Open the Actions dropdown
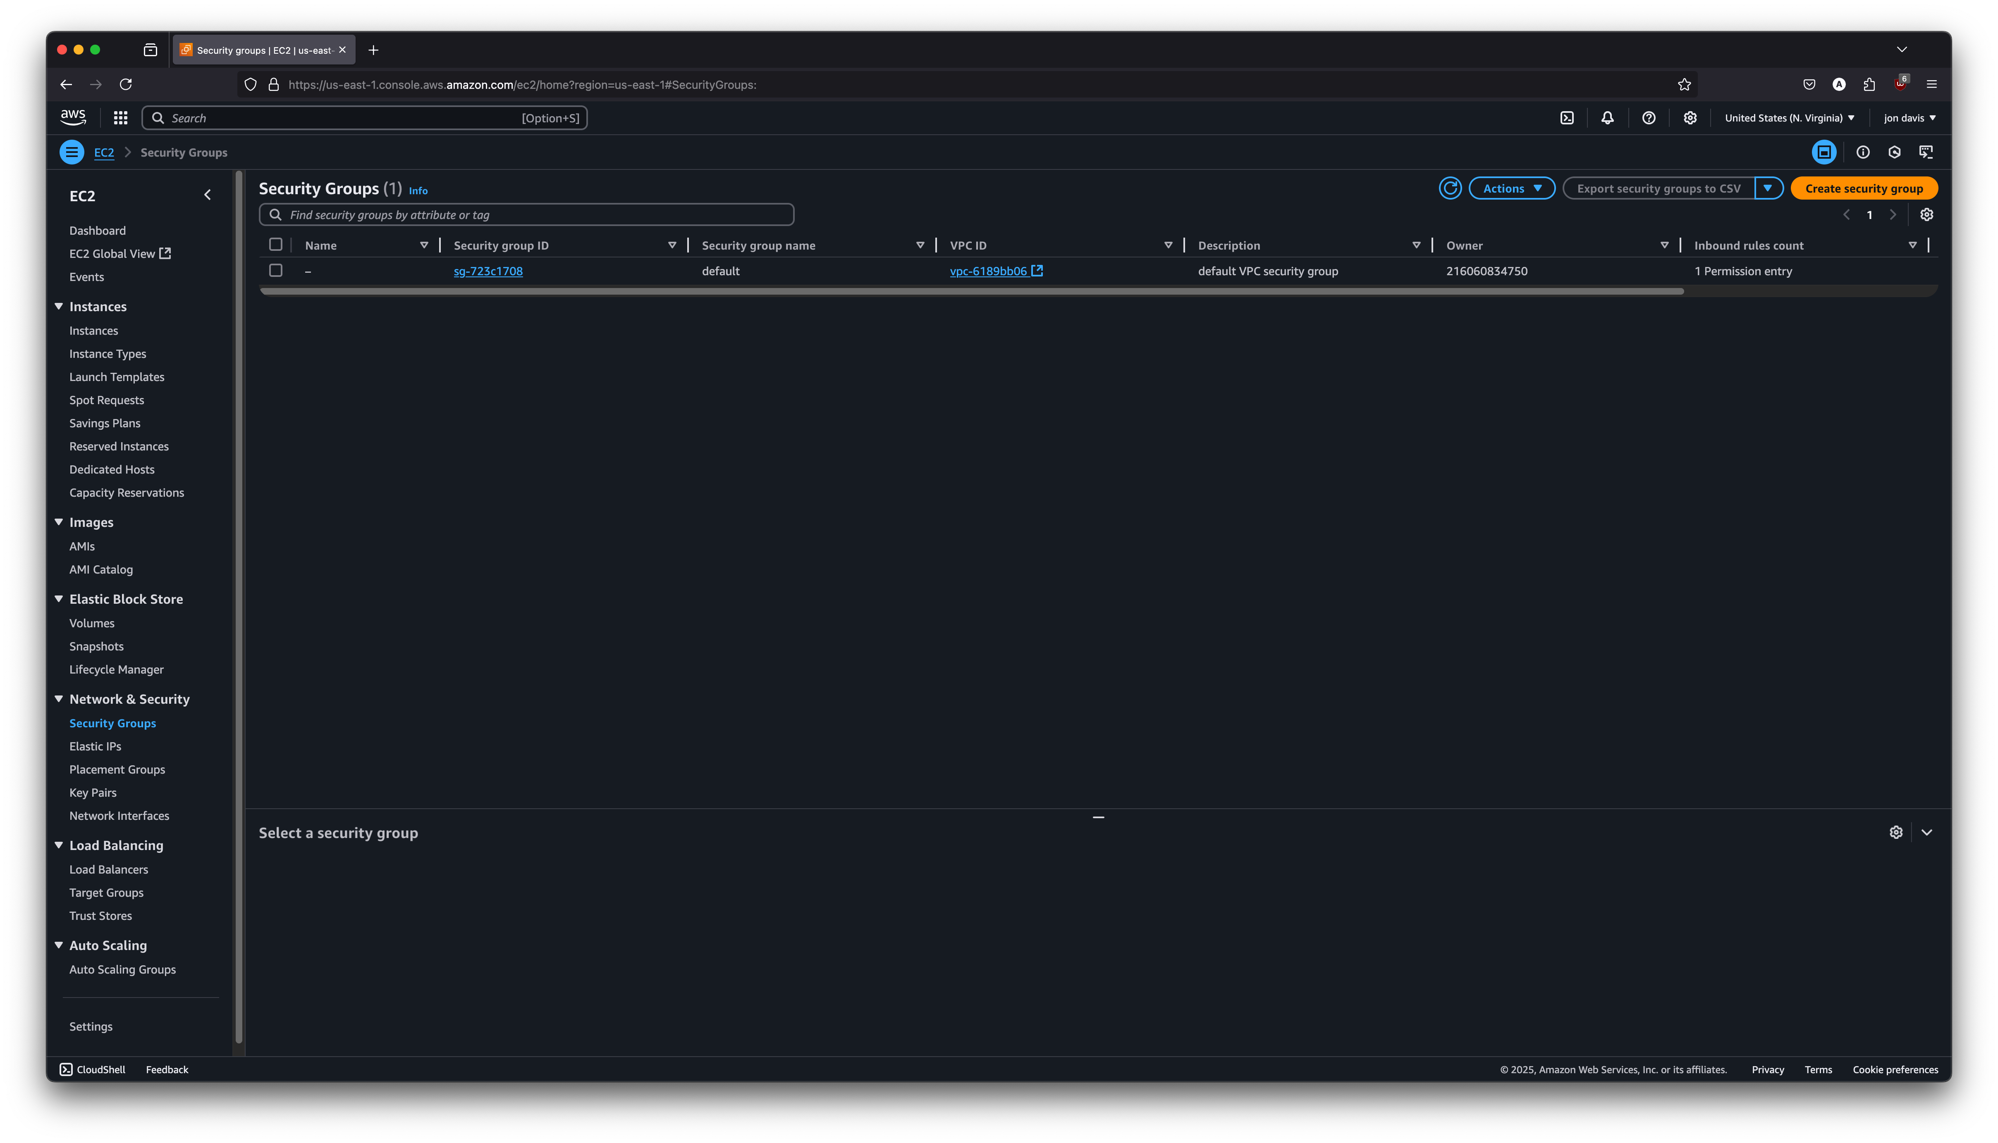Viewport: 1998px width, 1143px height. point(1512,188)
